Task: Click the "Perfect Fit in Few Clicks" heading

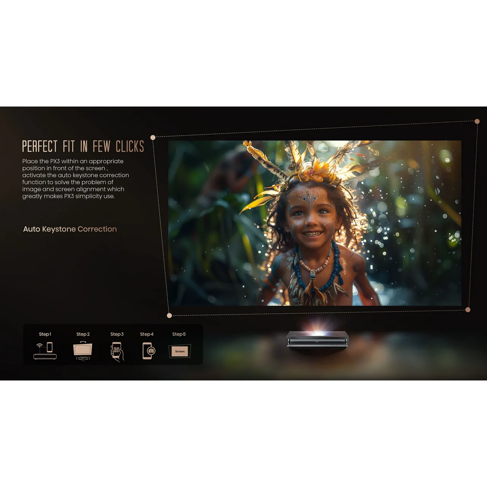Action: pos(83,146)
